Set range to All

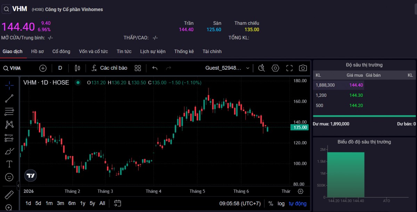point(102,203)
